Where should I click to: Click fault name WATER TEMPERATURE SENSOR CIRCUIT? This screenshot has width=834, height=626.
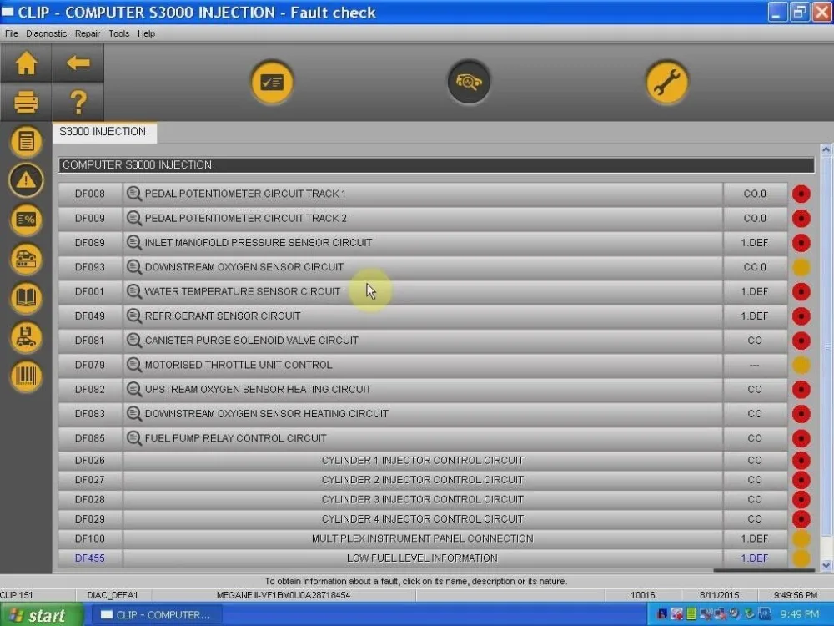[243, 291]
